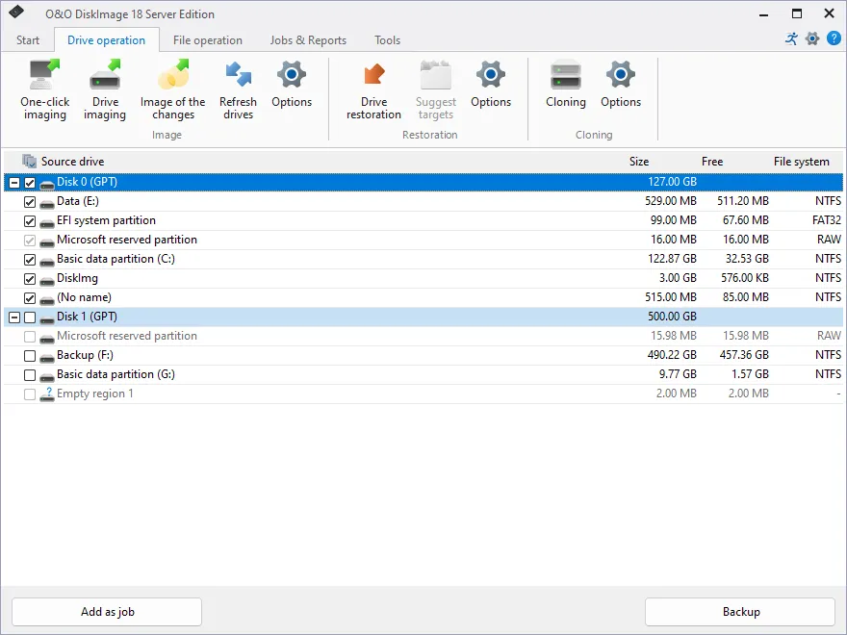Viewport: 847px width, 635px height.
Task: Click the Source drive header icon
Action: [x=29, y=161]
